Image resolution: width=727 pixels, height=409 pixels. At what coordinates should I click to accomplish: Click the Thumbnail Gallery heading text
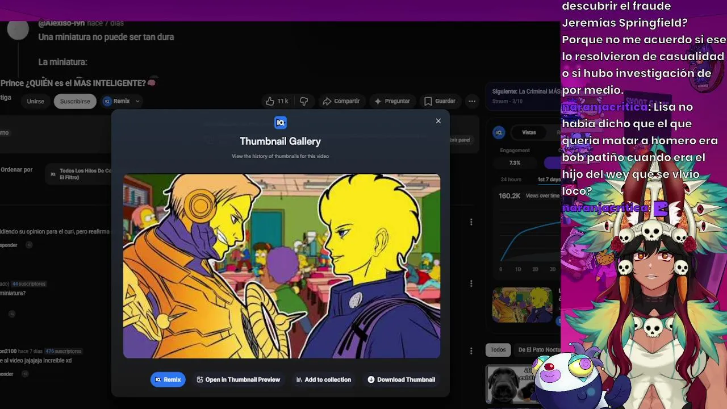[x=280, y=141]
